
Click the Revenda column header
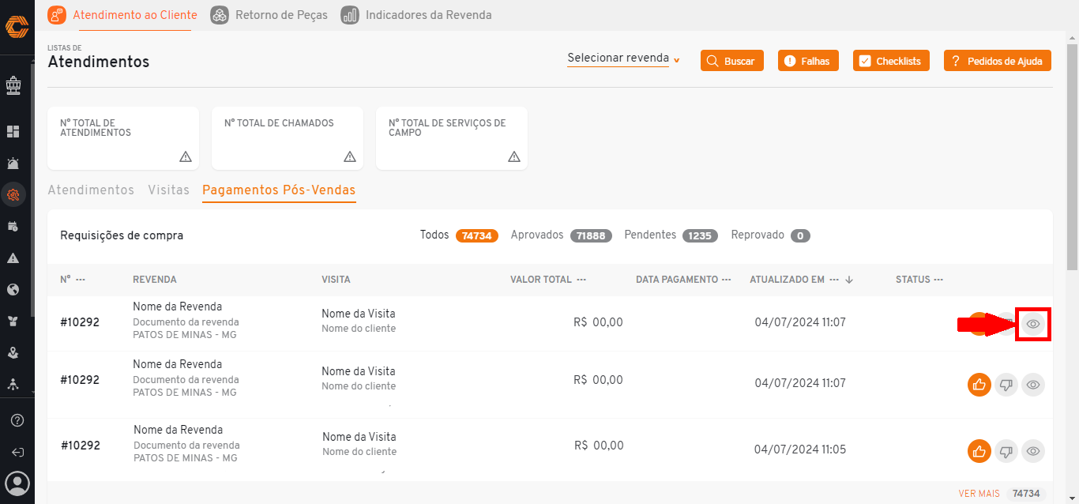point(155,280)
